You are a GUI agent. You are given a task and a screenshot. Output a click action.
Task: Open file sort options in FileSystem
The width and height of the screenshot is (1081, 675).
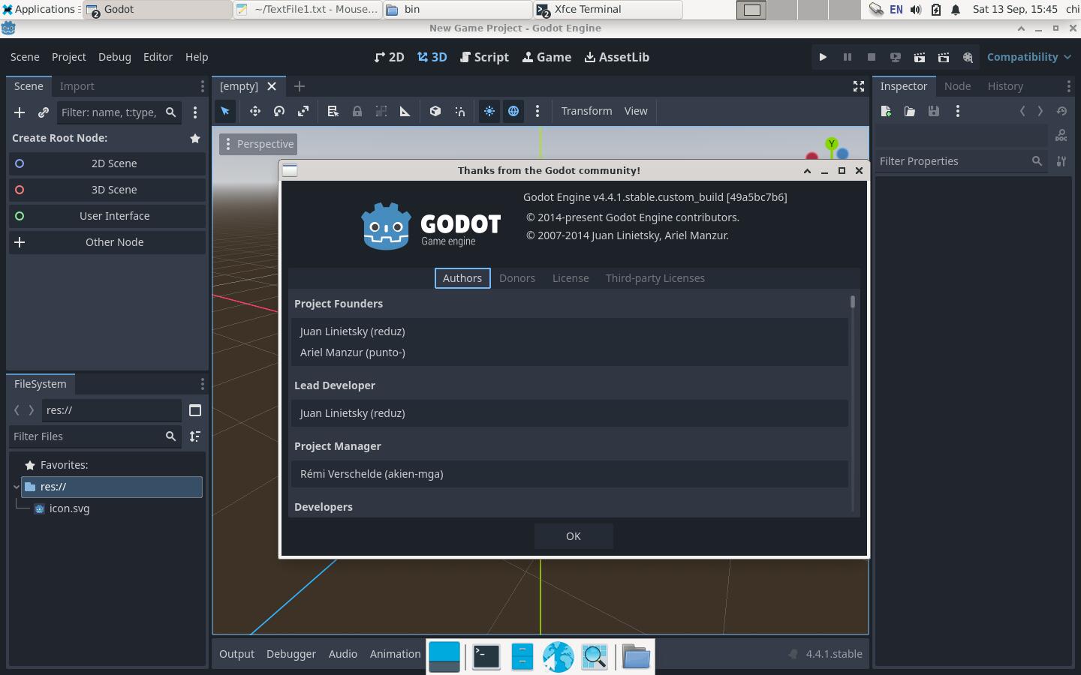point(195,436)
